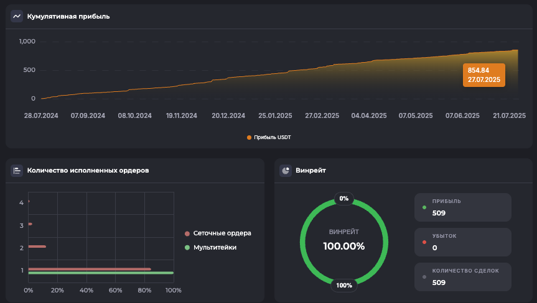Image resolution: width=537 pixels, height=303 pixels.
Task: Click the green dot in ПРИБЫЛЬ card
Action: (424, 207)
